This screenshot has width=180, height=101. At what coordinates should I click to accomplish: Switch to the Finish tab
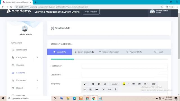tap(159, 52)
